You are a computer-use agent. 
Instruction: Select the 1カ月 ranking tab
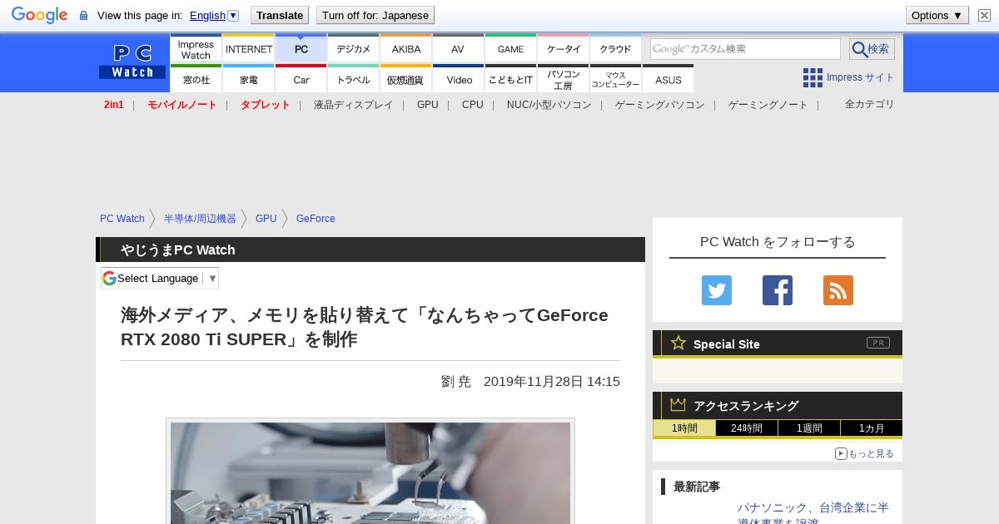[x=871, y=428]
